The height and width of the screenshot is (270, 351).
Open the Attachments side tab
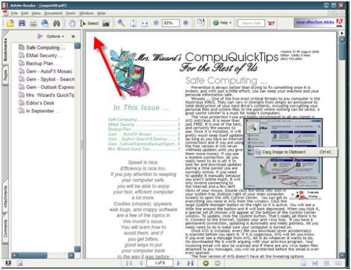coord(5,197)
